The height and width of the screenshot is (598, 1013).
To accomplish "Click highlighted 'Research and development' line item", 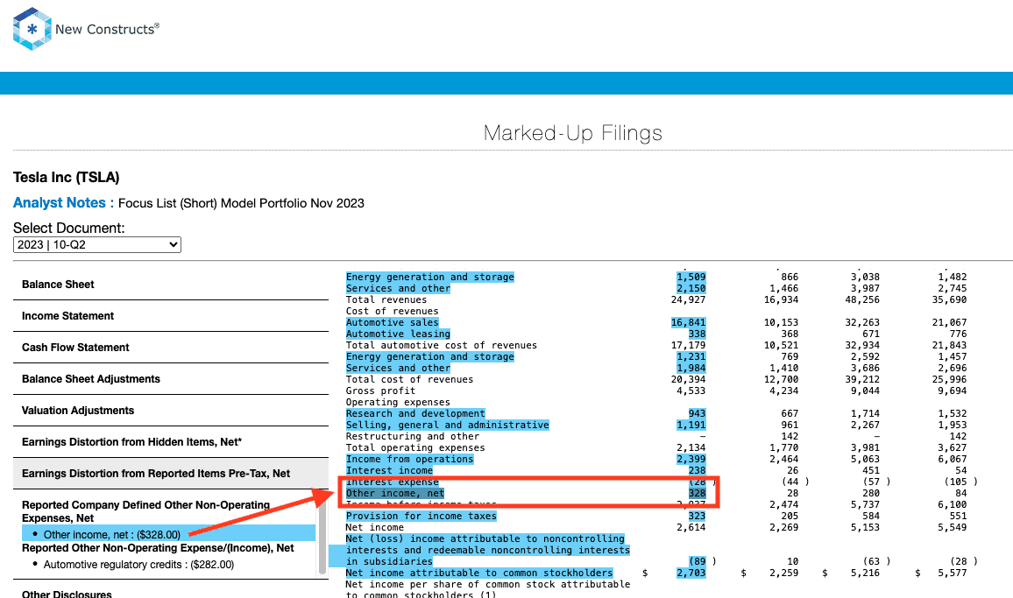I will 415,413.
